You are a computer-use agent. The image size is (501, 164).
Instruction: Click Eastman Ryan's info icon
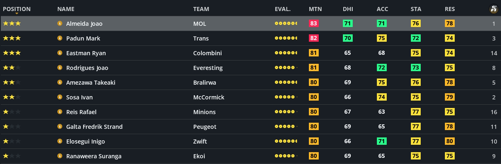click(60, 53)
